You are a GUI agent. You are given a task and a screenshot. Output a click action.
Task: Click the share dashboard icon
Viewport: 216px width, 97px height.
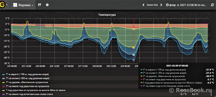pos(40,5)
